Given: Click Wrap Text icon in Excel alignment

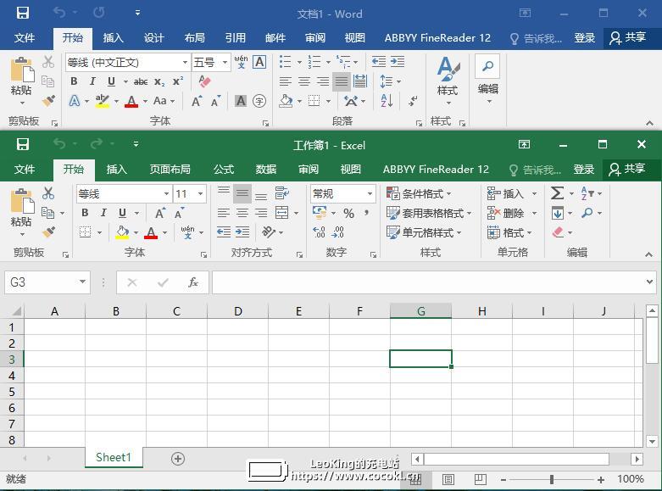Looking at the screenshot, I should coord(281,193).
